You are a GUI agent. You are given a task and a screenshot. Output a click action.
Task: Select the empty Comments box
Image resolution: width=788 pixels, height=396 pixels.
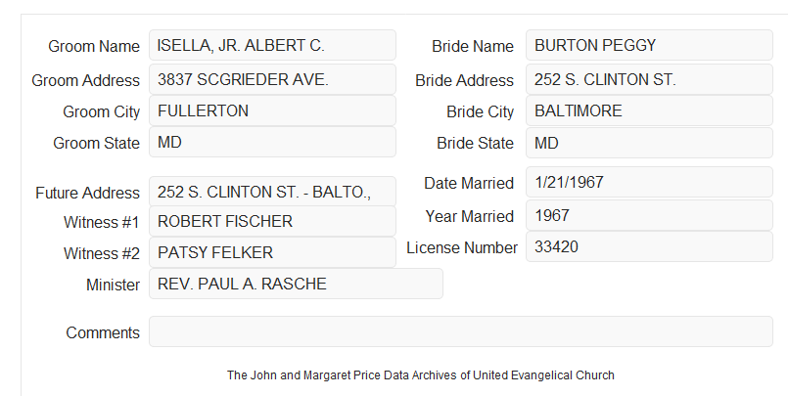(x=461, y=331)
